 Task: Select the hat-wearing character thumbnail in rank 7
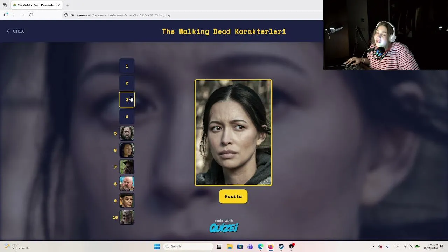(x=127, y=167)
